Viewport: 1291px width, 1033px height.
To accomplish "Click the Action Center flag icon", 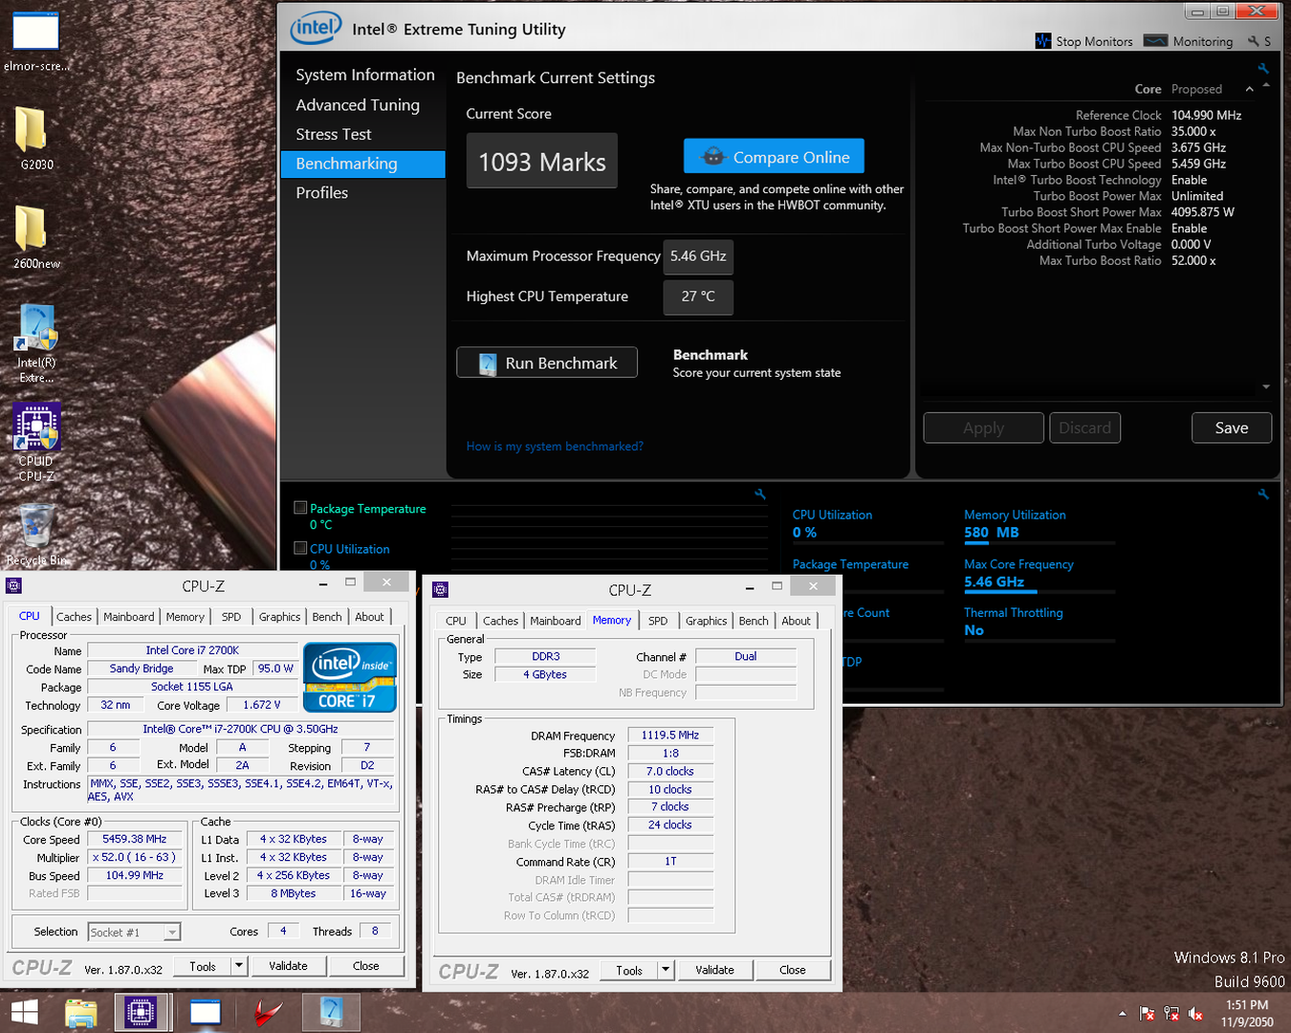I will click(1147, 1014).
